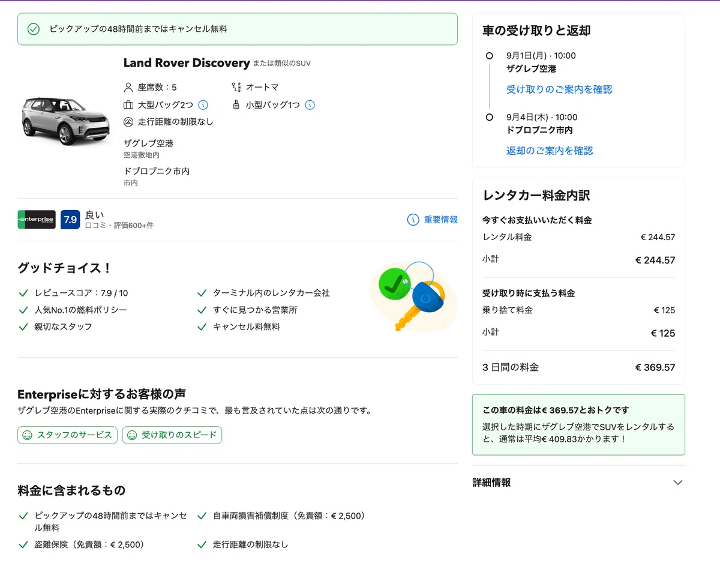Click the 車の受け取りと返却 heading

(536, 31)
